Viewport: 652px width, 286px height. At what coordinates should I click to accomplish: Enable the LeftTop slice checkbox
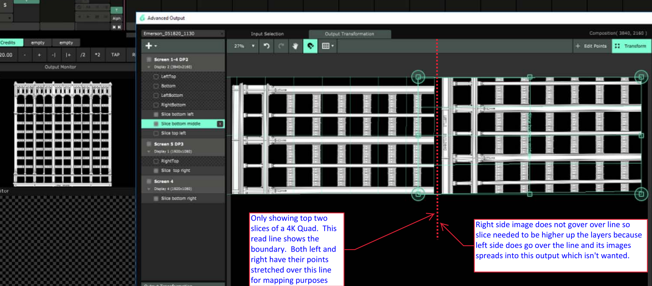(x=156, y=76)
